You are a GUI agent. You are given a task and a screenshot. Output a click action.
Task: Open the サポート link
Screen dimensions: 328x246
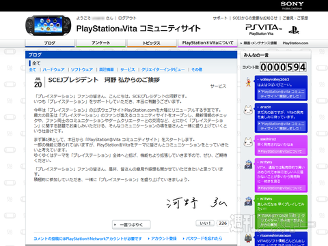tap(220, 18)
